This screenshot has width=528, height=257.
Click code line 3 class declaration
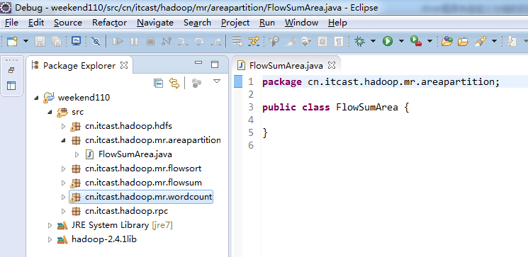[x=335, y=108]
